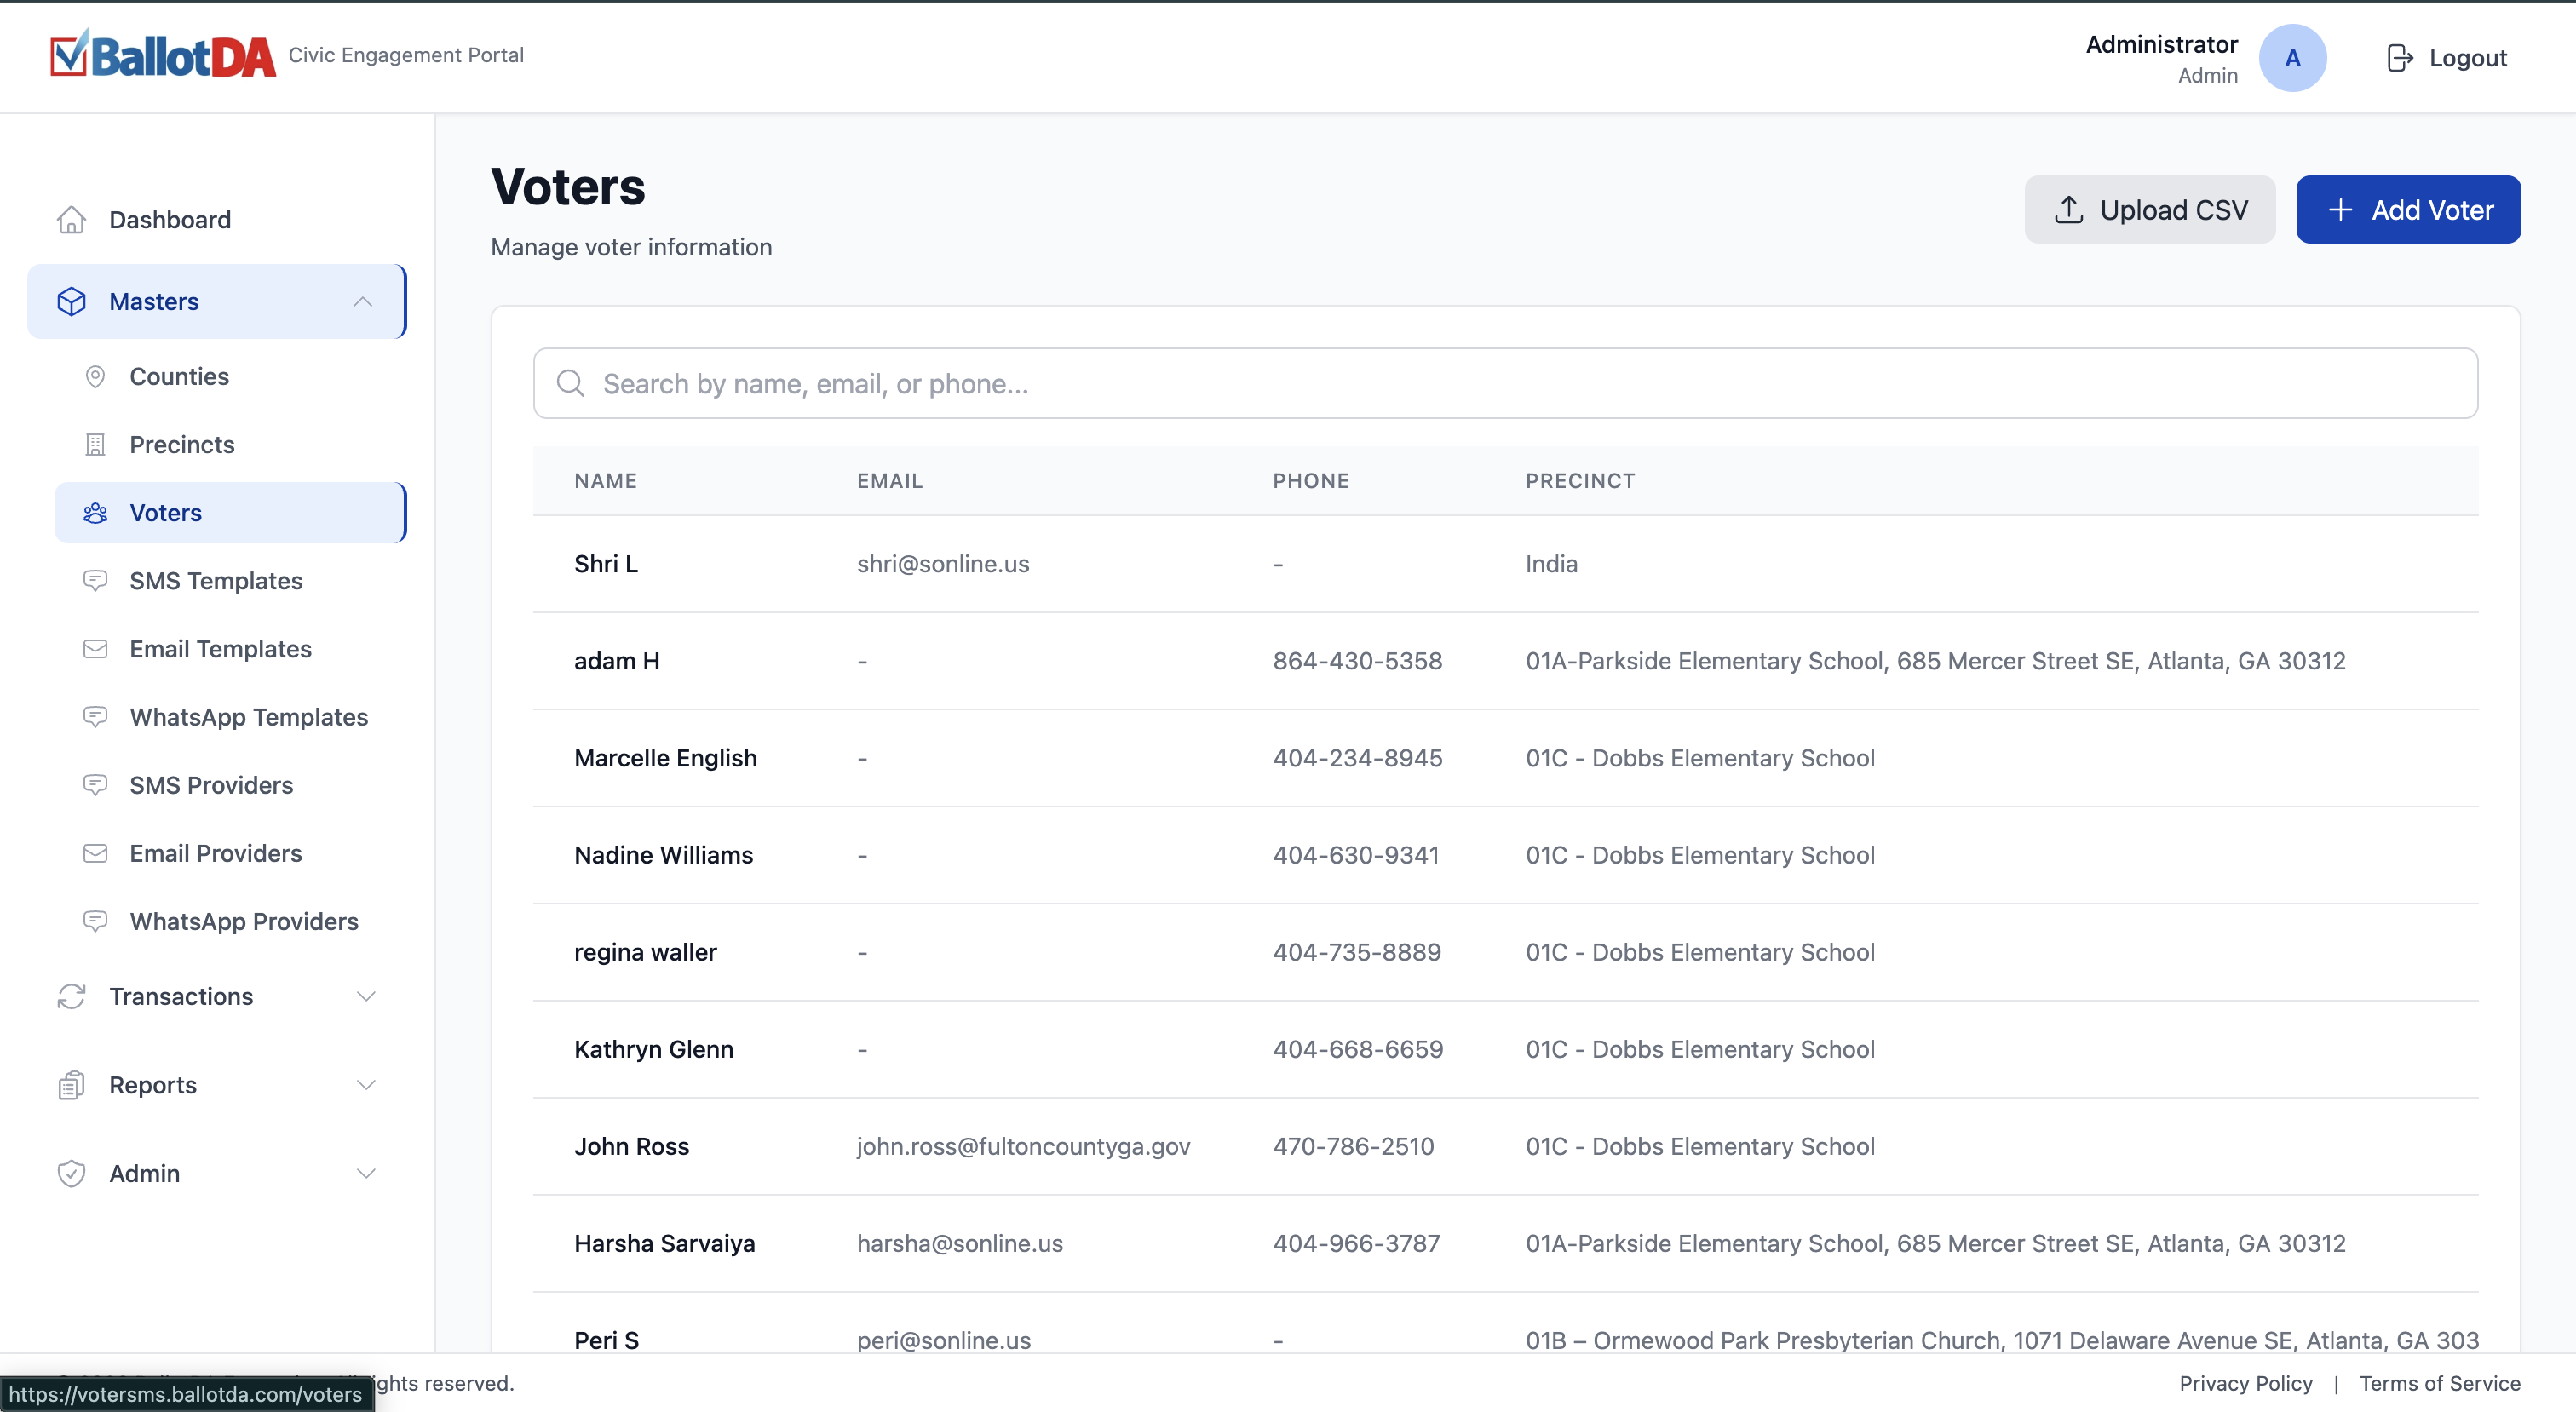The width and height of the screenshot is (2576, 1412).
Task: Click the WhatsApp Templates chat icon
Action: 95,716
